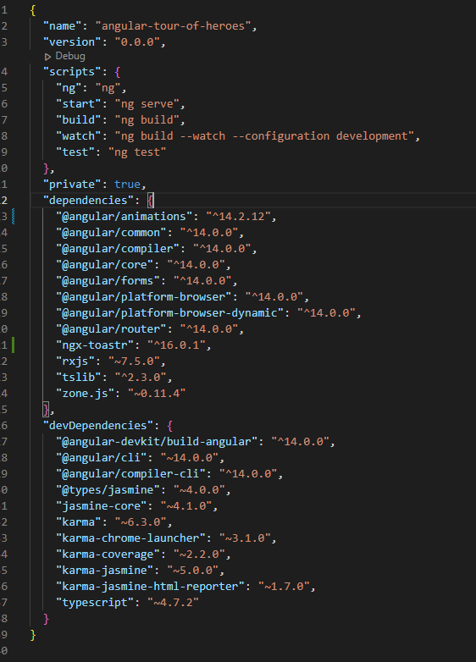Screen dimensions: 476x662
Task: Select the "ng test" value
Action: tap(137, 152)
